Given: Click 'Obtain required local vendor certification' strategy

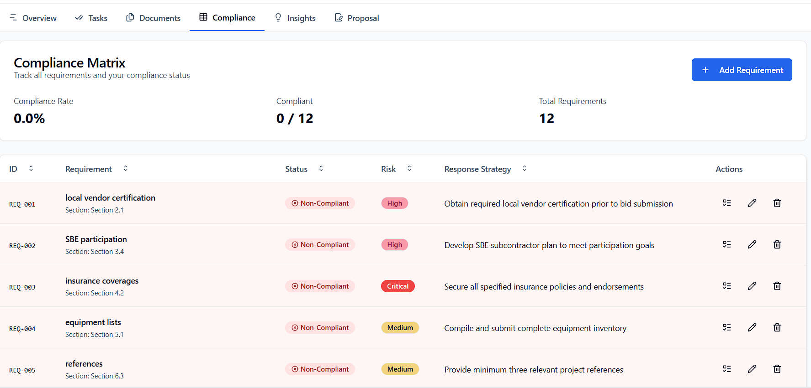Looking at the screenshot, I should (558, 204).
